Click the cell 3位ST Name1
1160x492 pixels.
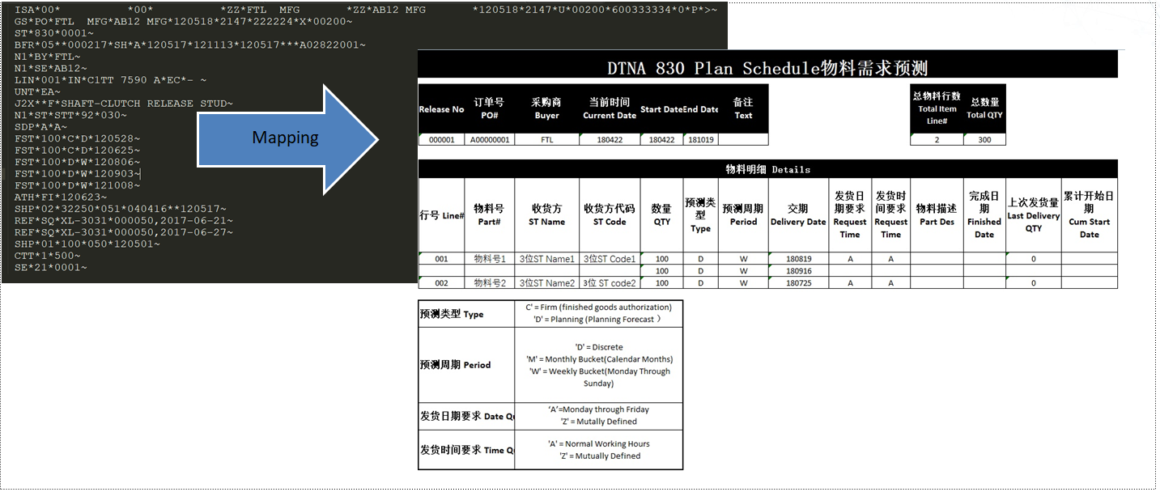(x=546, y=259)
